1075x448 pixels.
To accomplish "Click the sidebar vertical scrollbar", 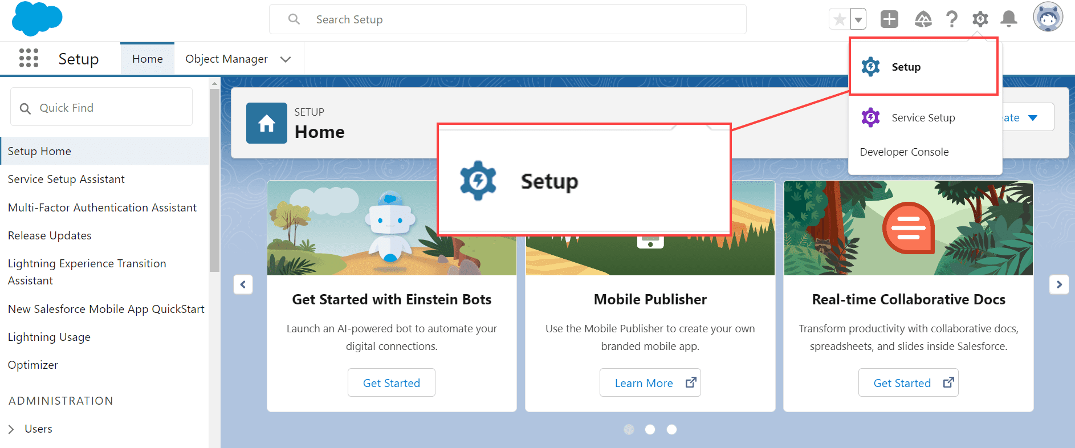I will click(214, 179).
